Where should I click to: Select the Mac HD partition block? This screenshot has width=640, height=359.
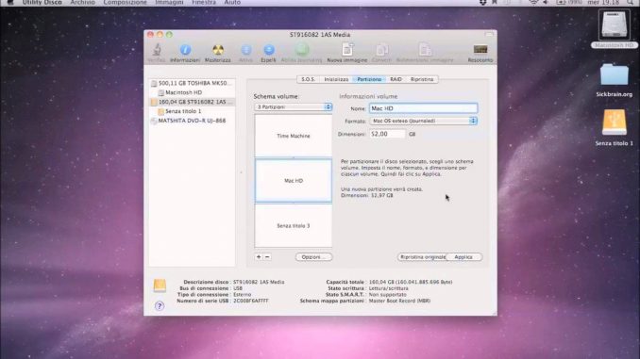click(294, 181)
